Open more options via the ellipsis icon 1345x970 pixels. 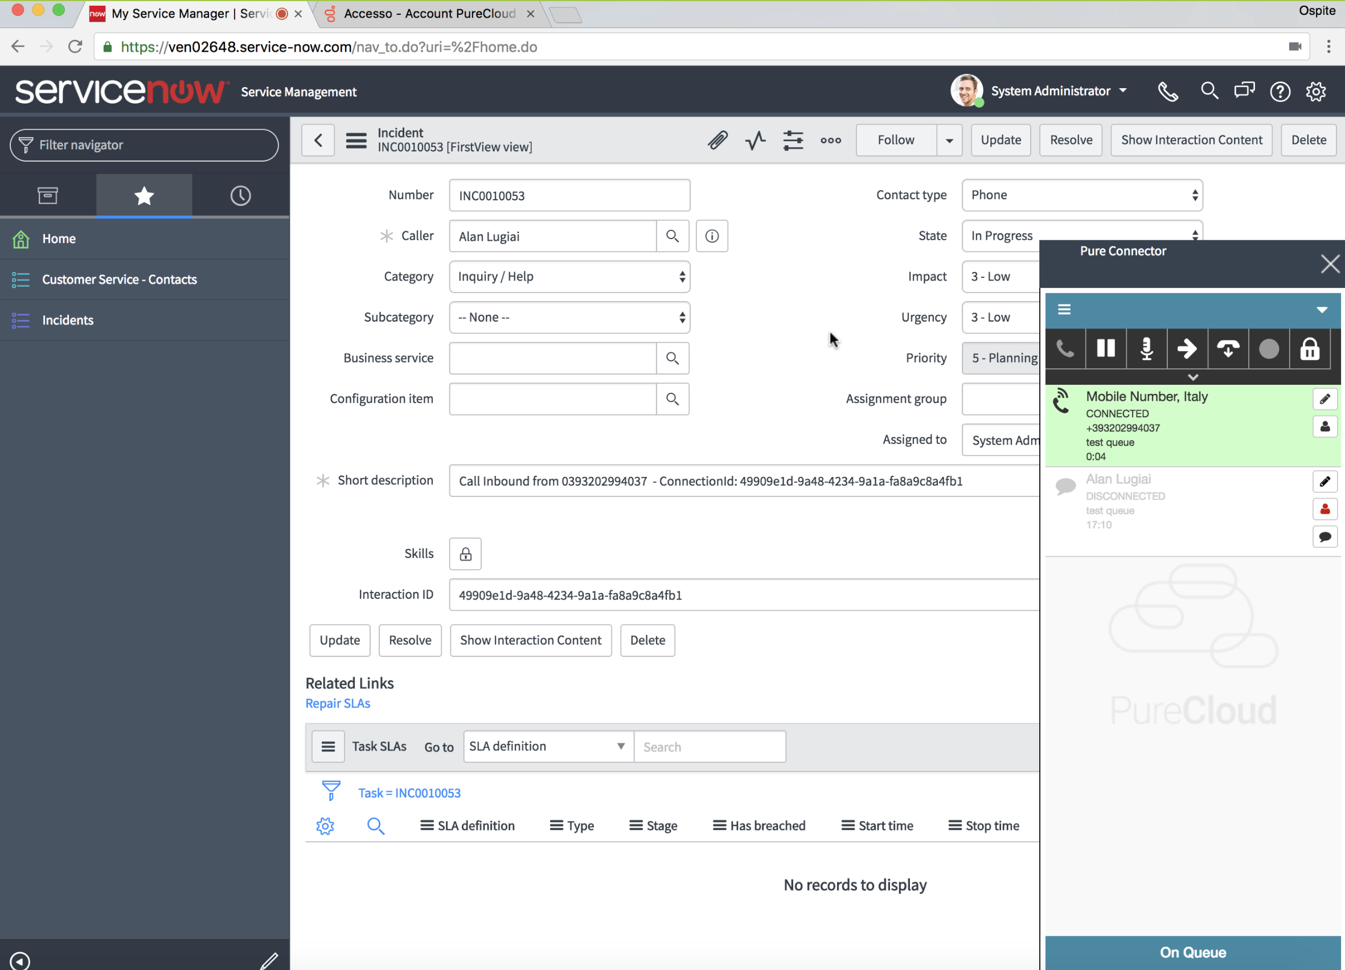click(831, 141)
